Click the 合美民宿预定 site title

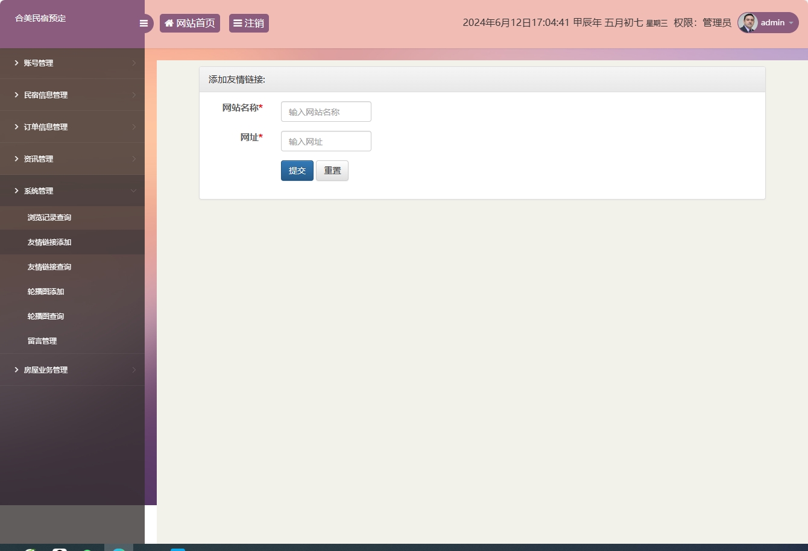(x=40, y=18)
